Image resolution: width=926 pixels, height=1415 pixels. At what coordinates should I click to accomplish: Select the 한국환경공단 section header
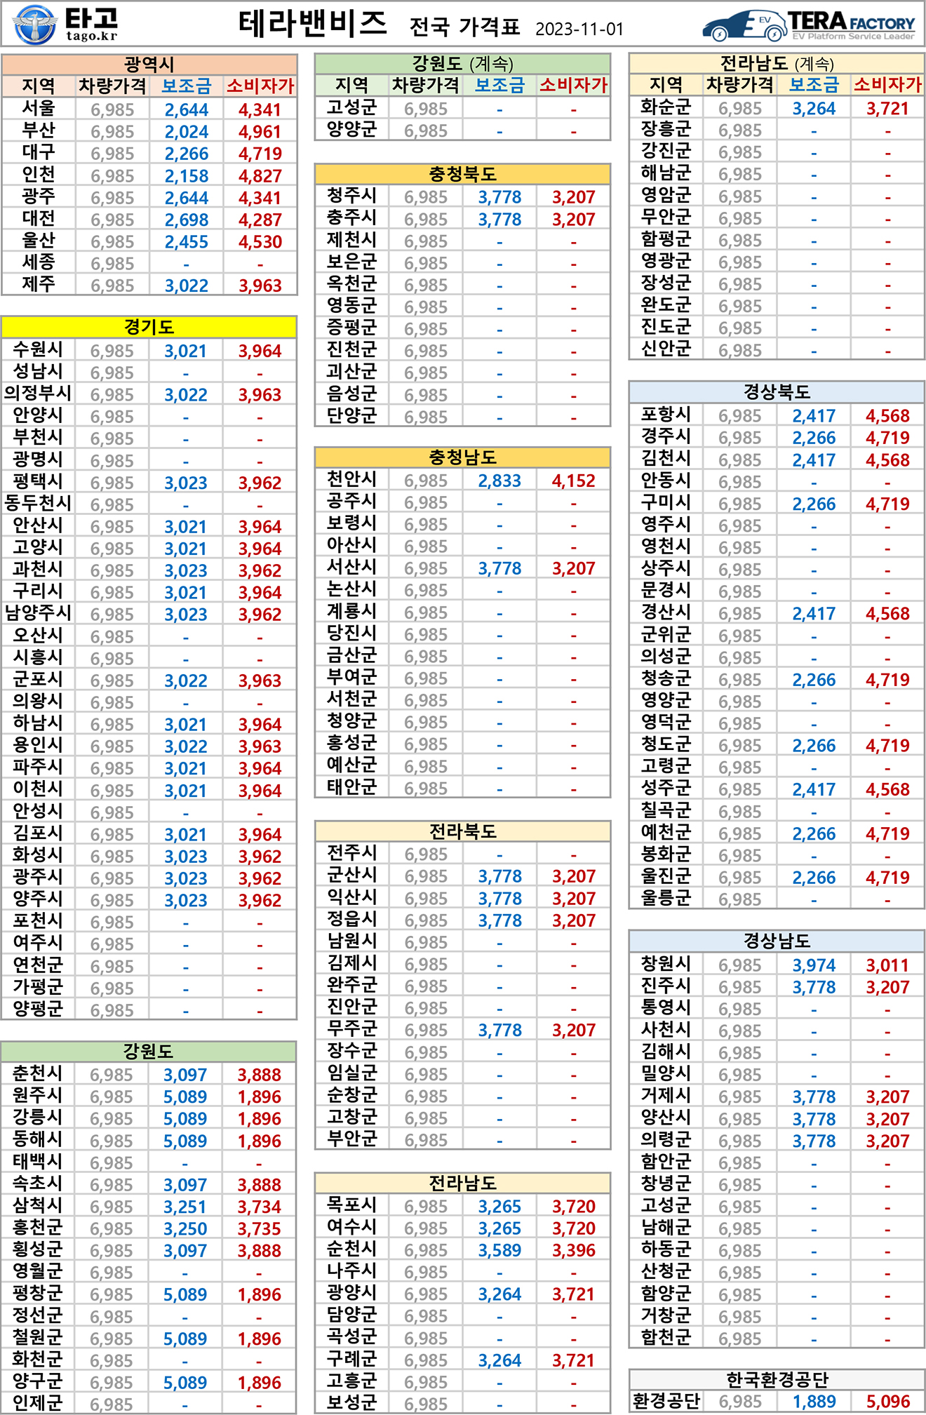pyautogui.click(x=777, y=1379)
